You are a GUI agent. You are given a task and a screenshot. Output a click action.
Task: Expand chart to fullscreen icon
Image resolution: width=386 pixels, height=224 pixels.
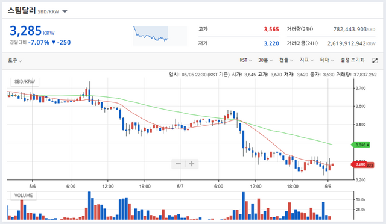click(x=375, y=60)
